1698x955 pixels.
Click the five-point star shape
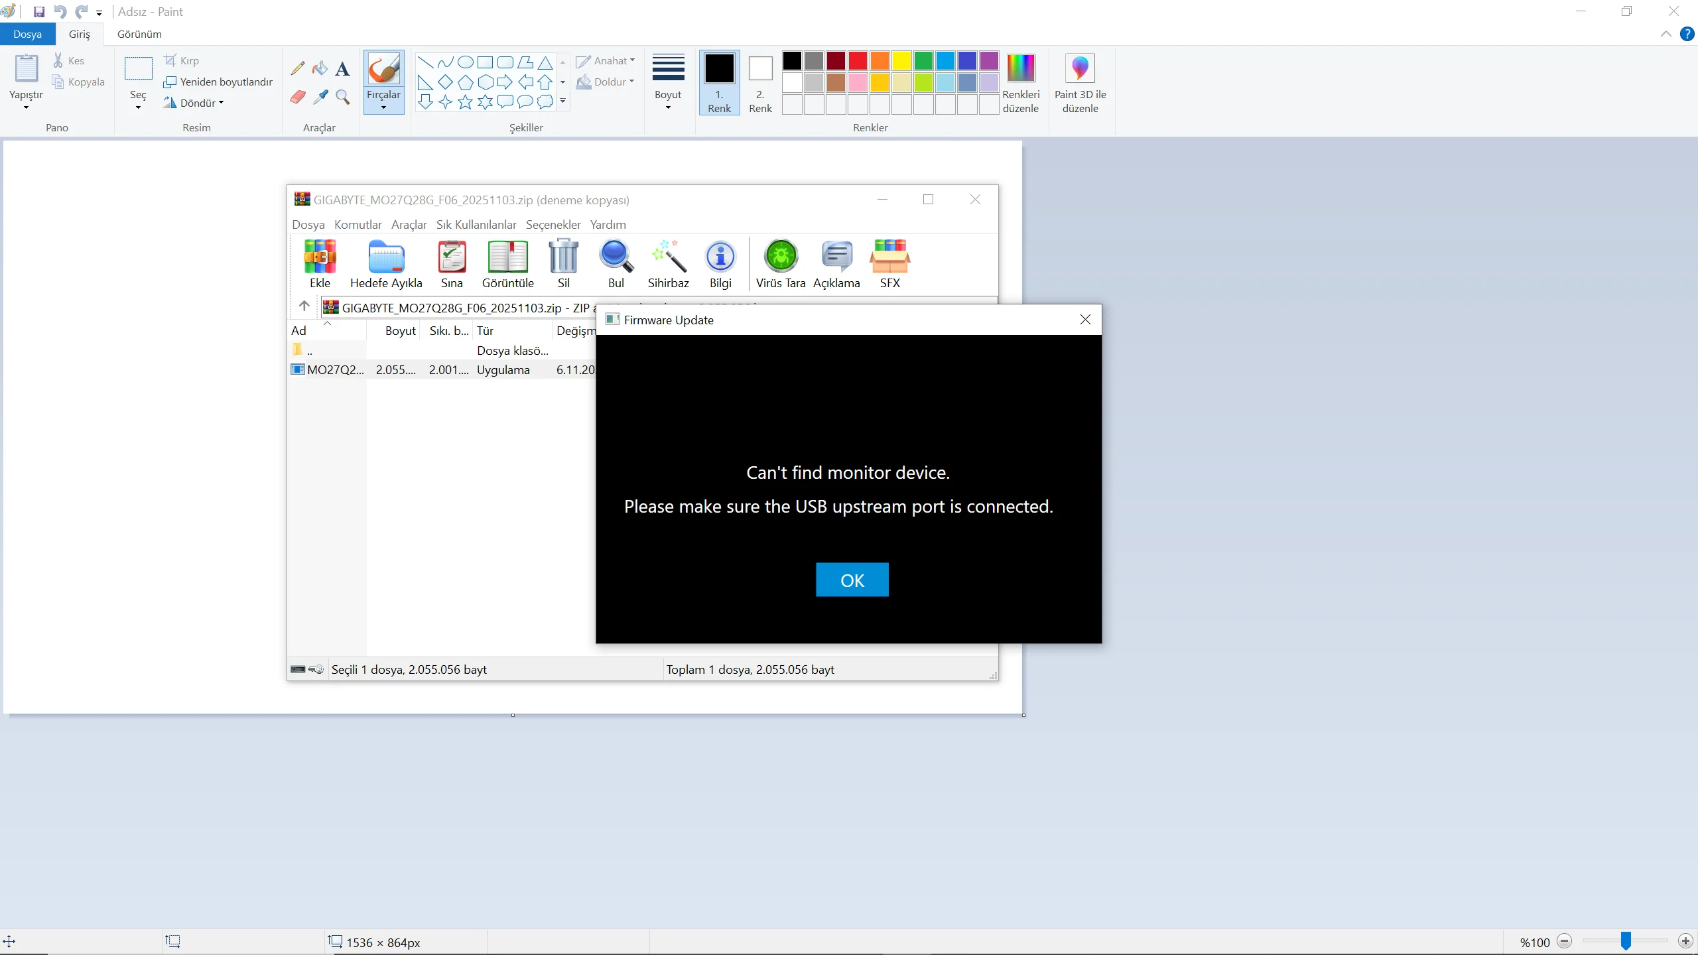pyautogui.click(x=466, y=101)
